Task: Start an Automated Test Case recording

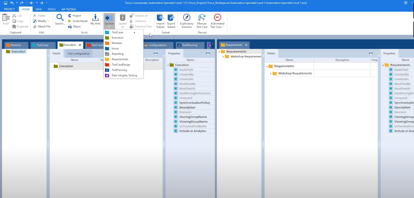Action: click(x=217, y=21)
